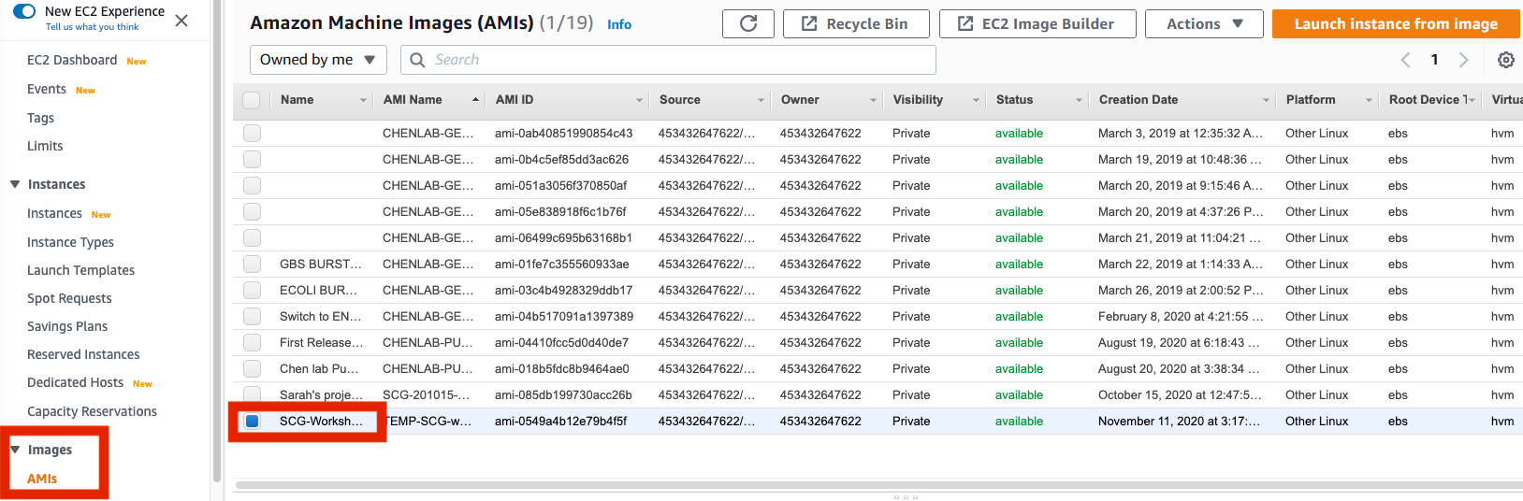
Task: Click the search magnifier icon
Action: 417,60
